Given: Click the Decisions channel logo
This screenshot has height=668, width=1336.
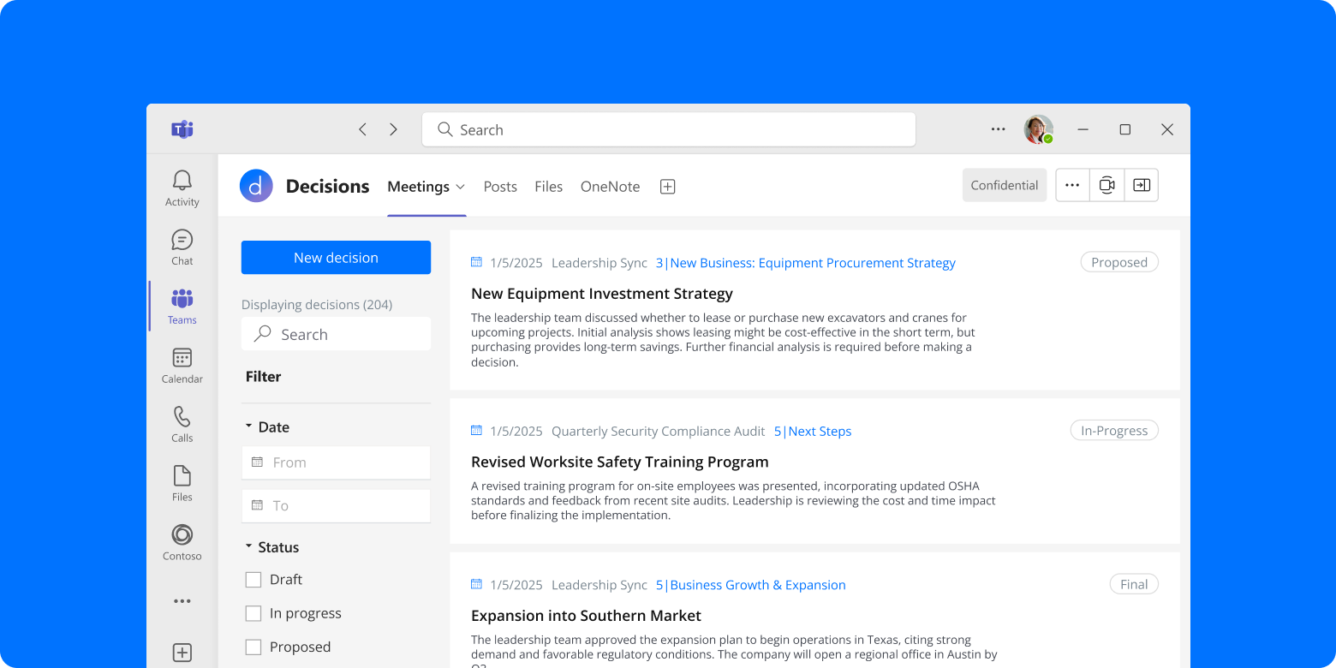Looking at the screenshot, I should click(256, 186).
